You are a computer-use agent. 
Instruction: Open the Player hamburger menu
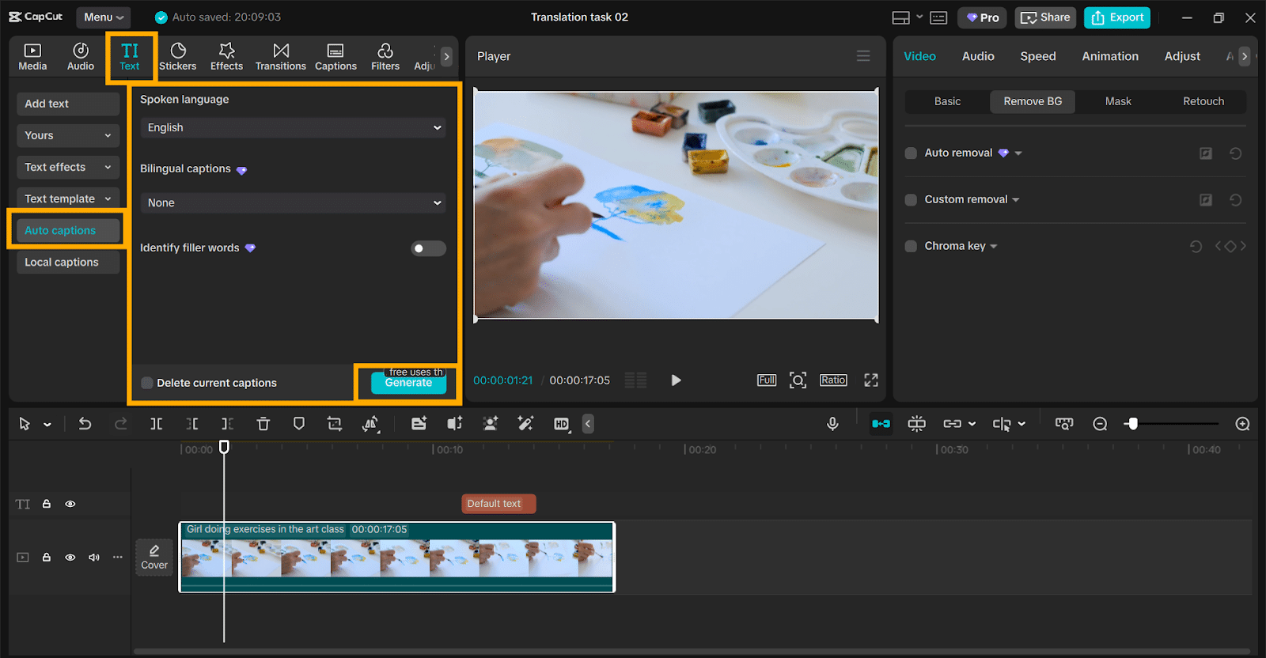863,56
